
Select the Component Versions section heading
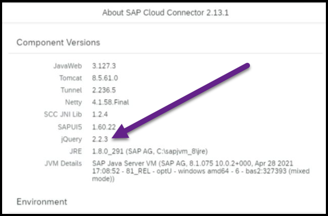[58, 43]
